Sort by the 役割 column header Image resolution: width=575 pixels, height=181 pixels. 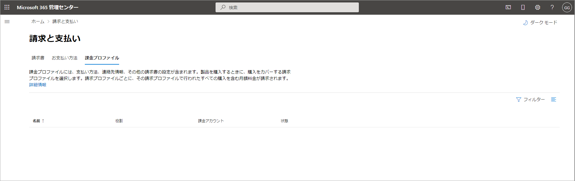click(x=119, y=121)
